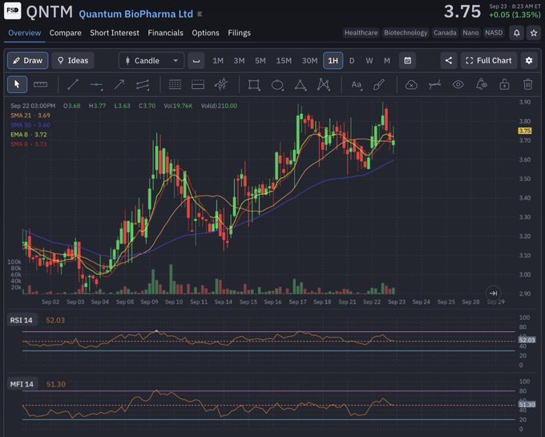Switch to weekly W timeframe
This screenshot has height=437, width=545.
369,61
